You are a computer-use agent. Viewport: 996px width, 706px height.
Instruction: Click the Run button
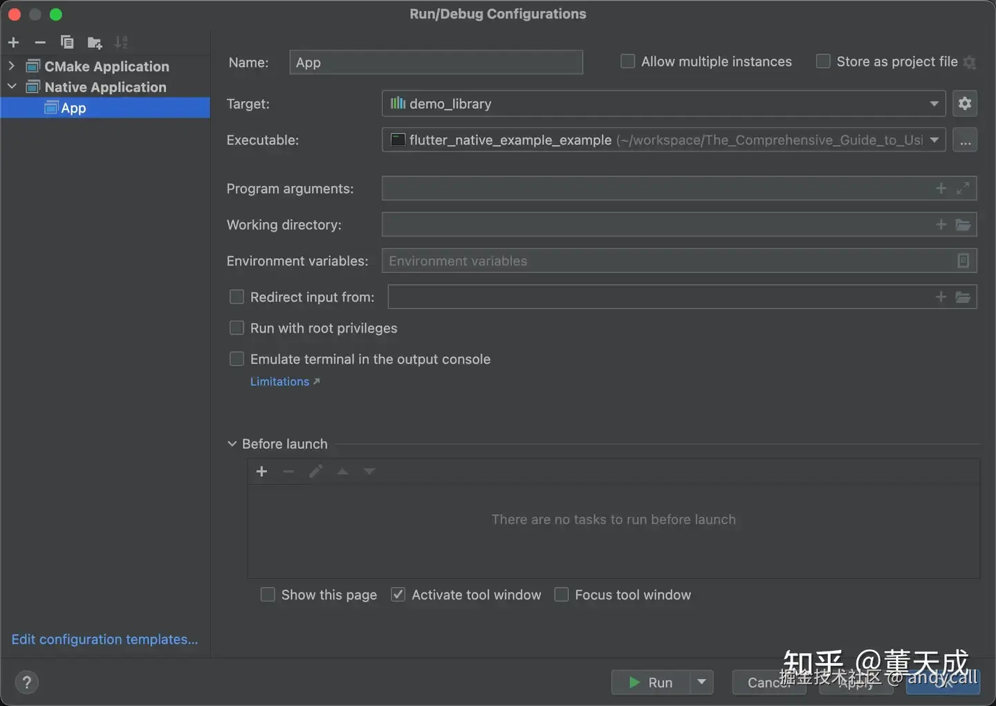coord(651,682)
